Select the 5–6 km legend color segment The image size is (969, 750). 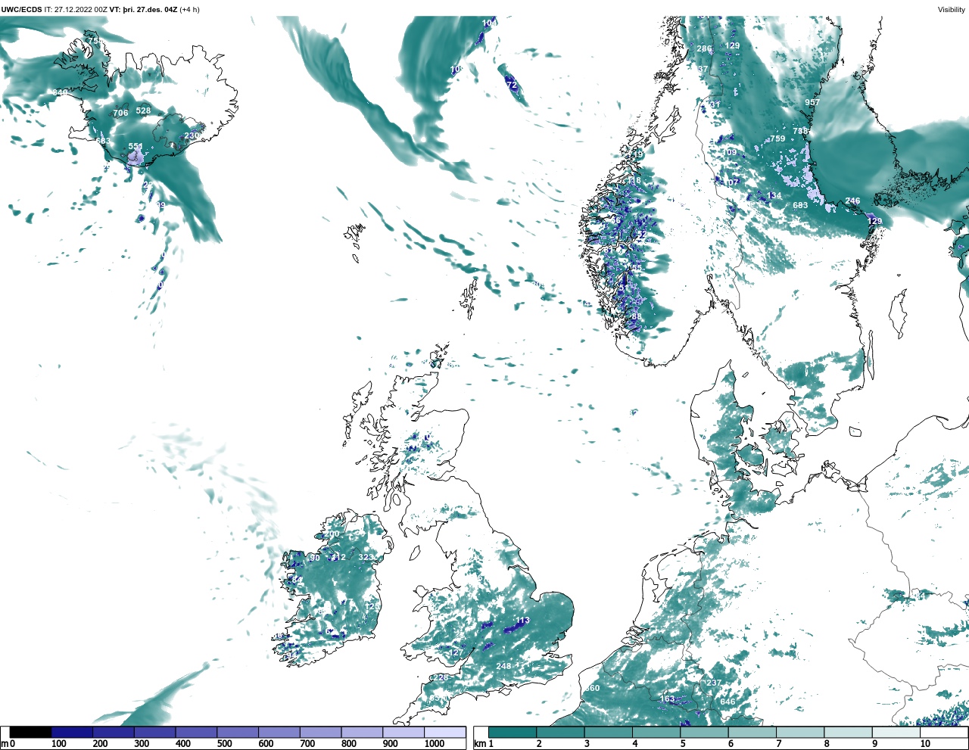pyautogui.click(x=705, y=732)
